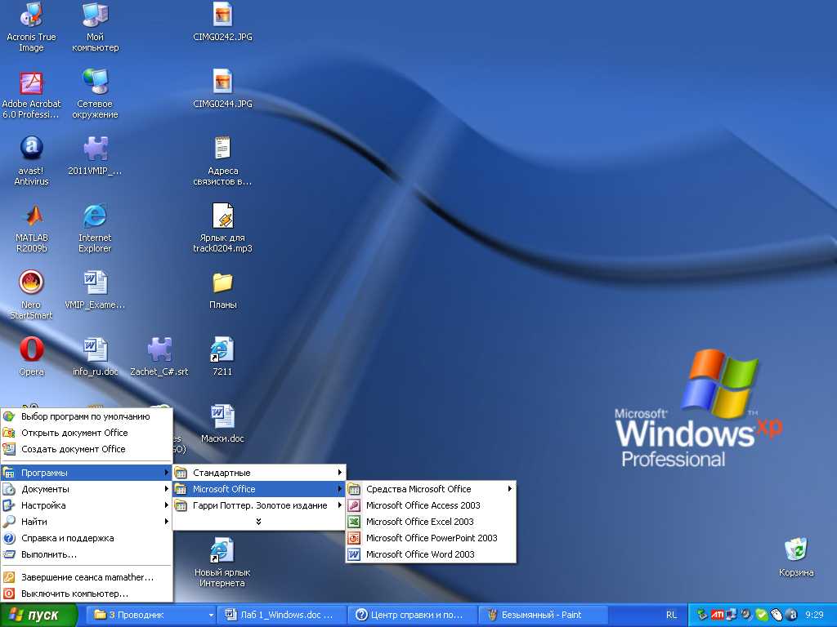Launch Opera browser desktop icon
Image resolution: width=837 pixels, height=627 pixels.
pyautogui.click(x=31, y=357)
